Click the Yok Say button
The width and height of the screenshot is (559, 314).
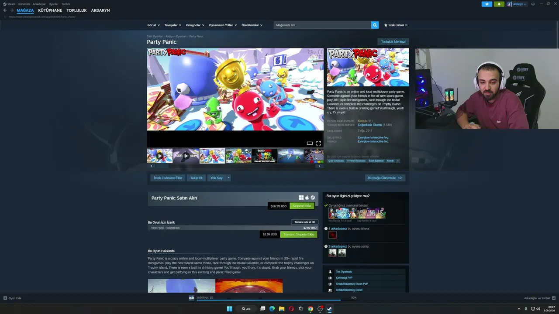[217, 178]
